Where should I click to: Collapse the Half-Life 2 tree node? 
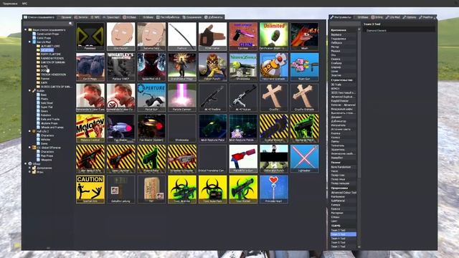[x=29, y=131]
